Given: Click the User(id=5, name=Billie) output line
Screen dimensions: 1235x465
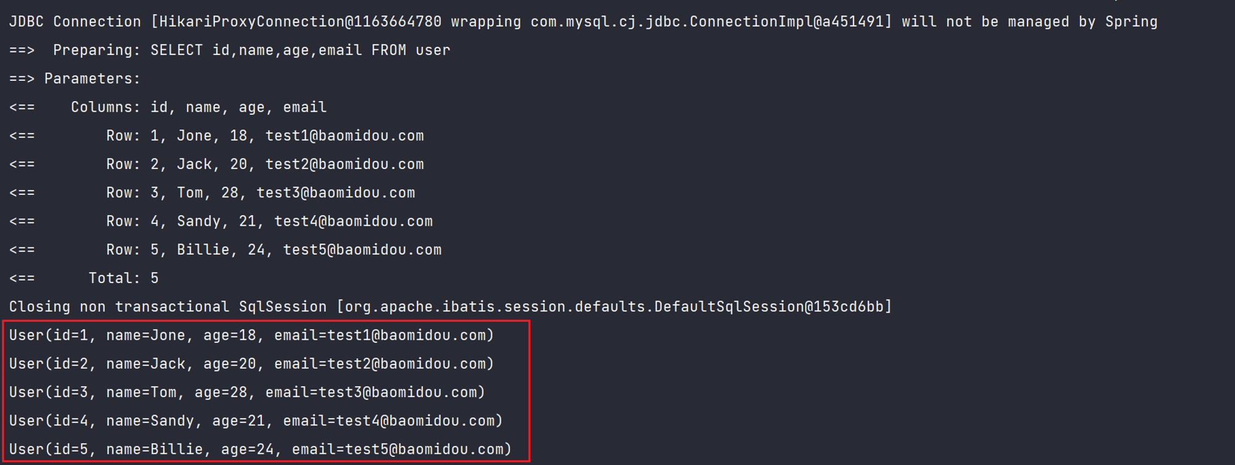Looking at the screenshot, I should 261,449.
